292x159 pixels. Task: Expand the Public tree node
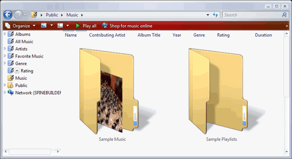click(5, 85)
